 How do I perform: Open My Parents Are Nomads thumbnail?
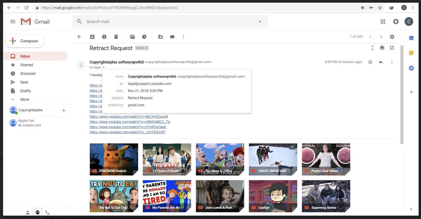pos(167,196)
